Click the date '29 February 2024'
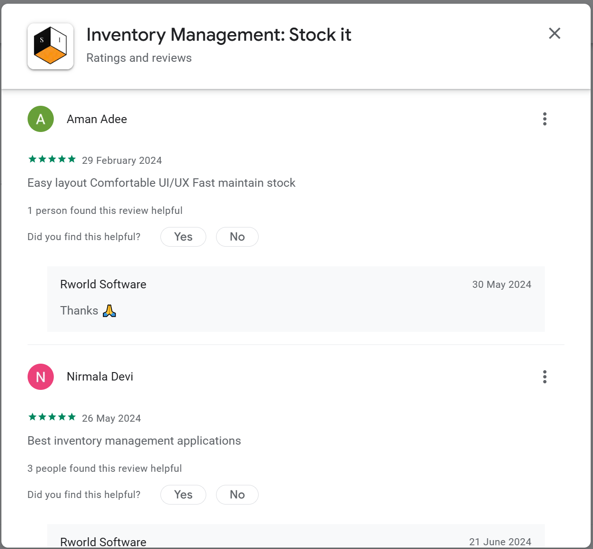This screenshot has height=549, width=593. [122, 161]
